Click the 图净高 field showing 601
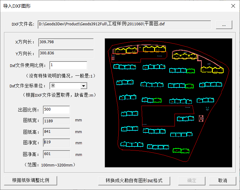The width and height of the screenshot is (240, 190). (x=56, y=154)
